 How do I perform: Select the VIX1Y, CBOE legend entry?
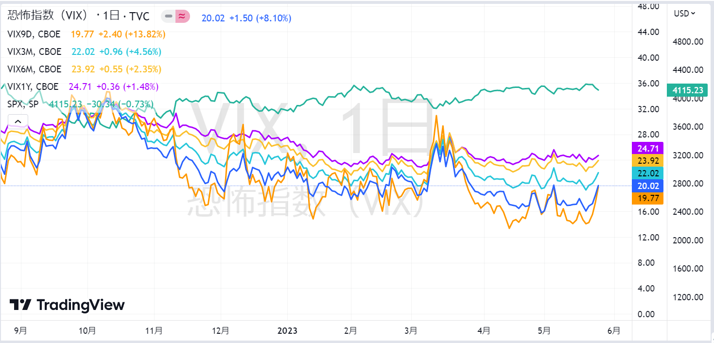[x=33, y=86]
